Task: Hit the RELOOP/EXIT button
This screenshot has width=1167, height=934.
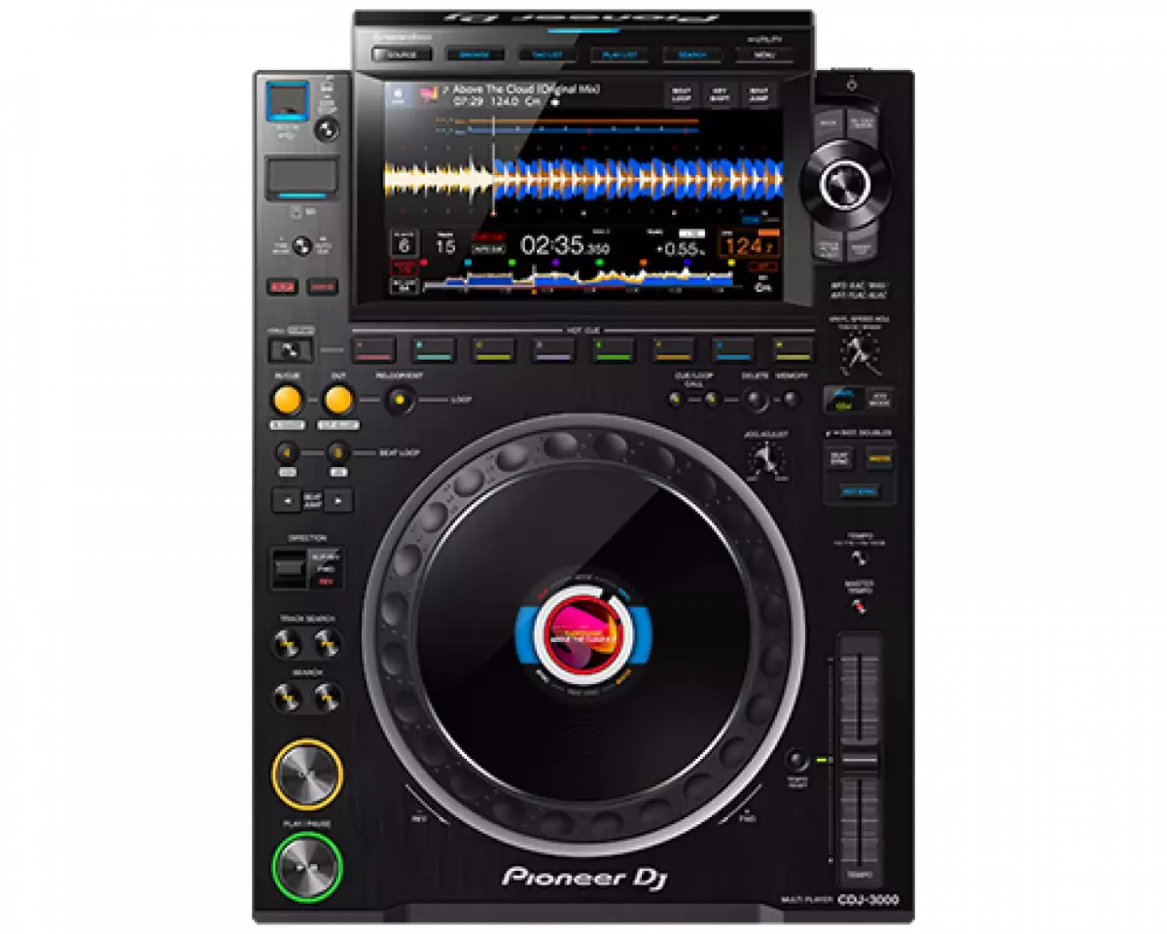Action: coord(399,399)
